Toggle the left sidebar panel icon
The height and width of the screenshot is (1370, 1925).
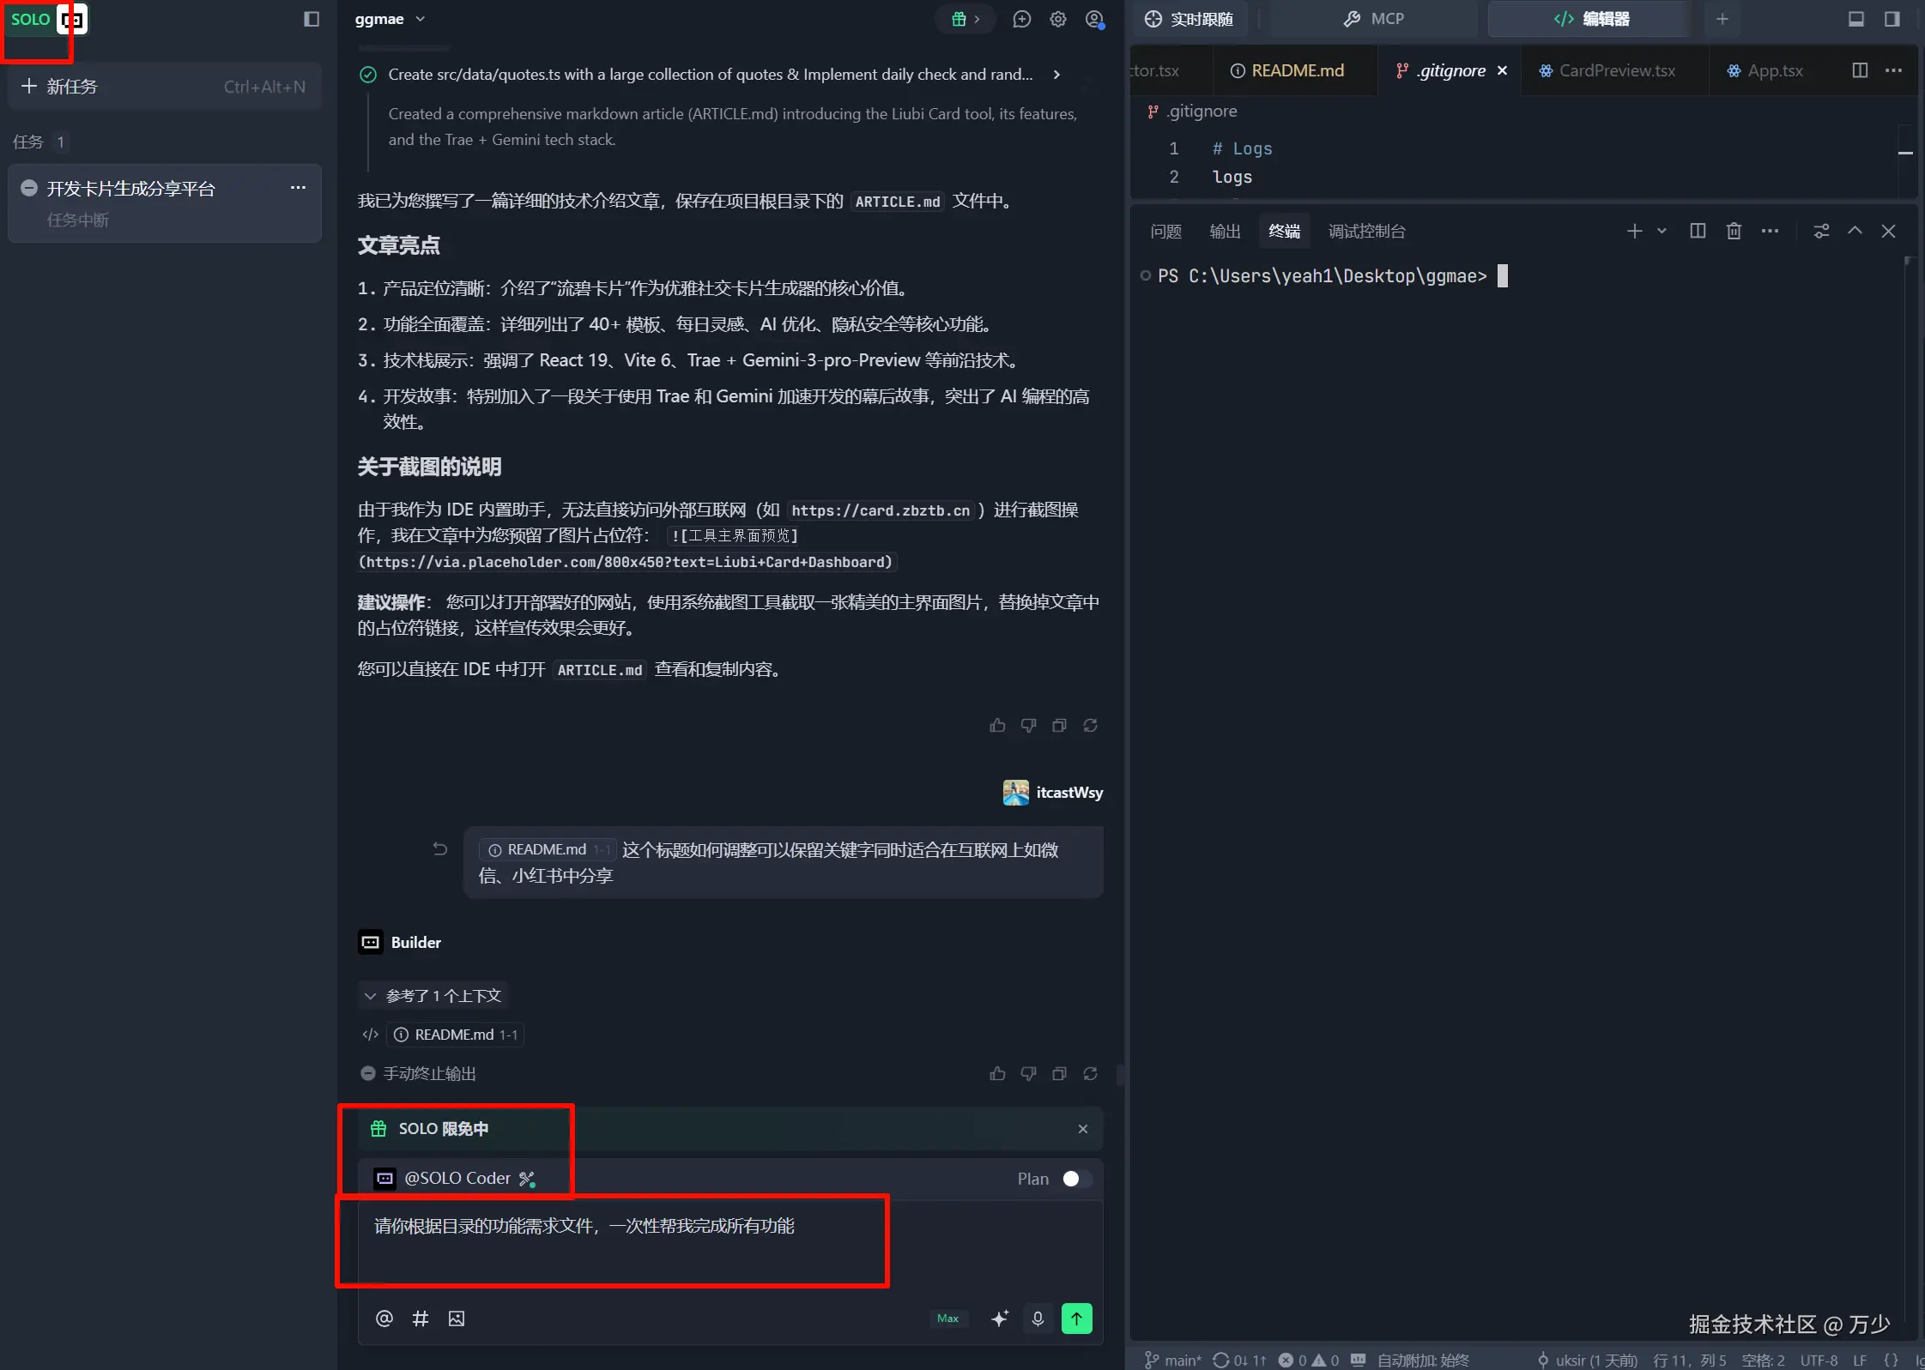coord(312,19)
